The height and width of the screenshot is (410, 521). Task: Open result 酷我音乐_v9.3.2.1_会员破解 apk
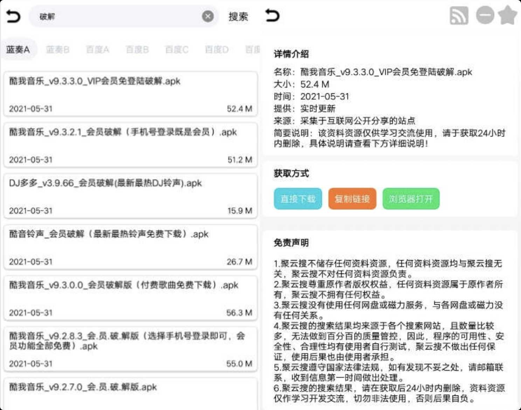[131, 145]
